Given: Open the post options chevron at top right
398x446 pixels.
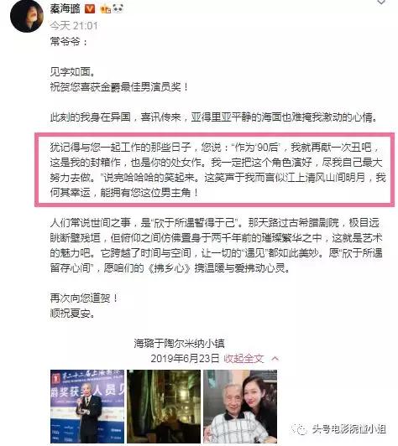Looking at the screenshot, I should [381, 3].
